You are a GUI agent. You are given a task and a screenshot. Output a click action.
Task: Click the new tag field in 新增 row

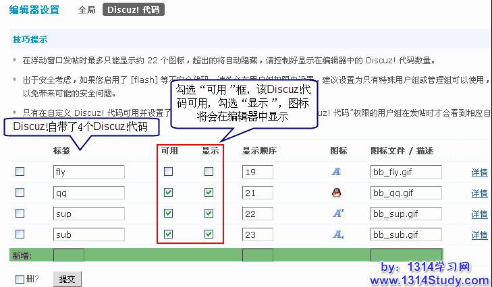69,255
